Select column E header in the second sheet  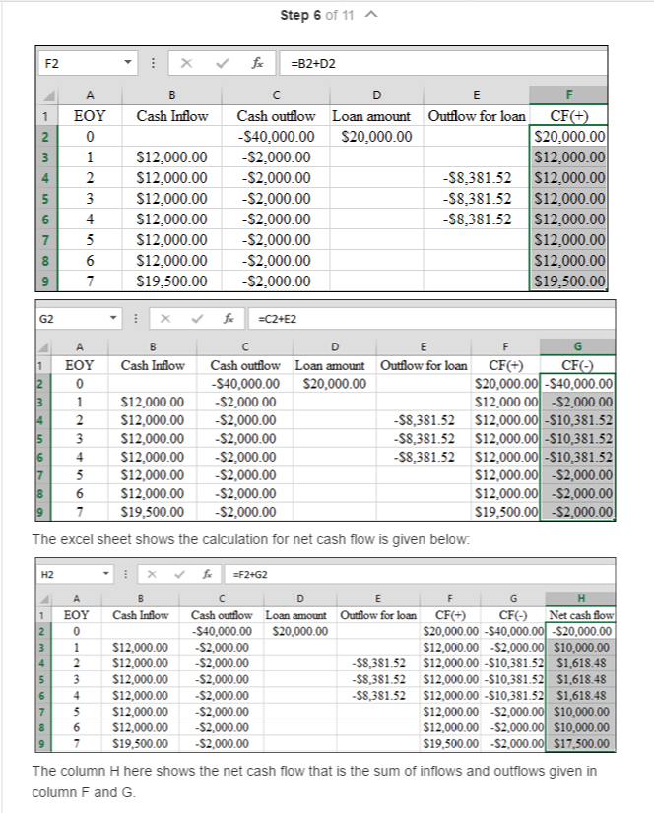(x=424, y=346)
